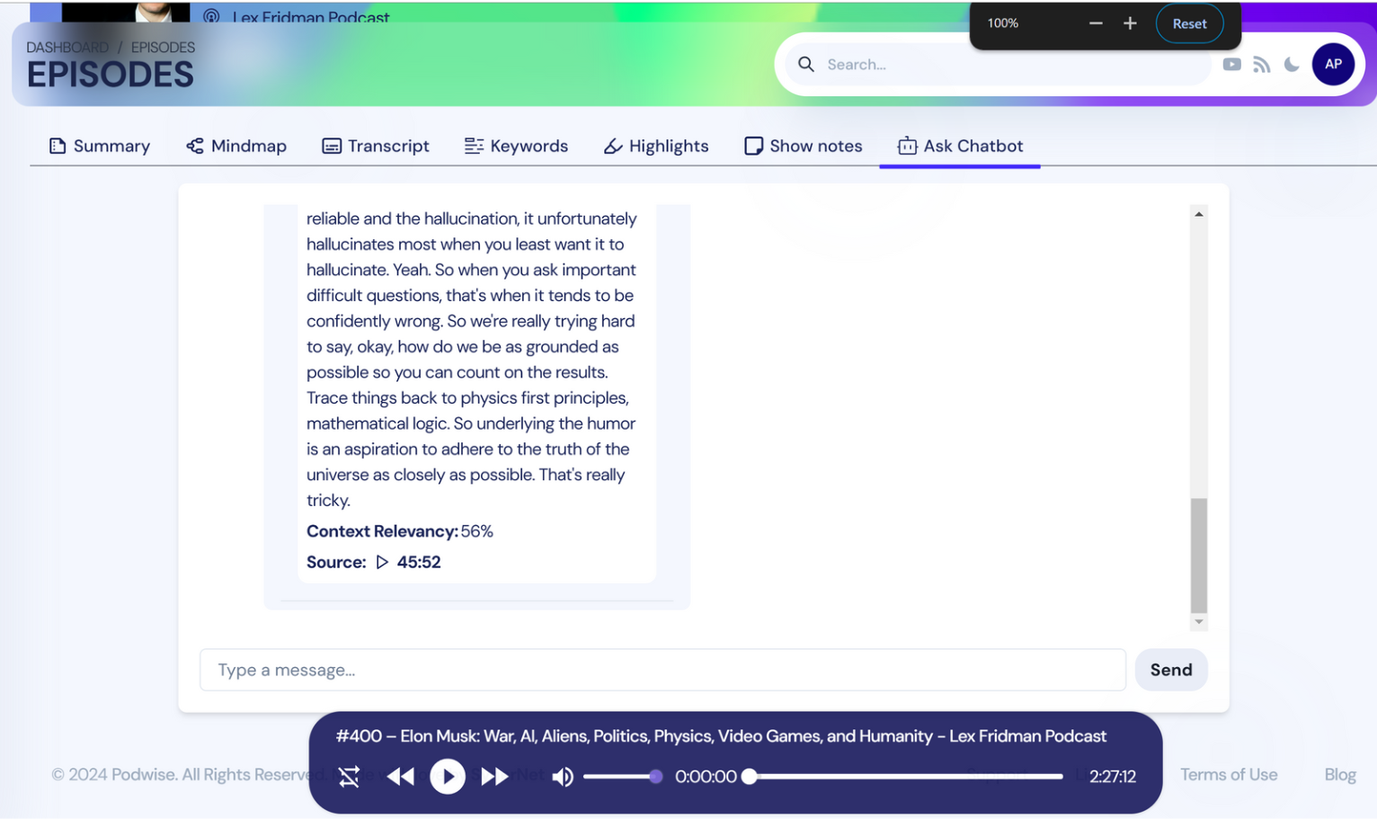Play the podcast episode
This screenshot has height=819, width=1377.
[x=448, y=776]
